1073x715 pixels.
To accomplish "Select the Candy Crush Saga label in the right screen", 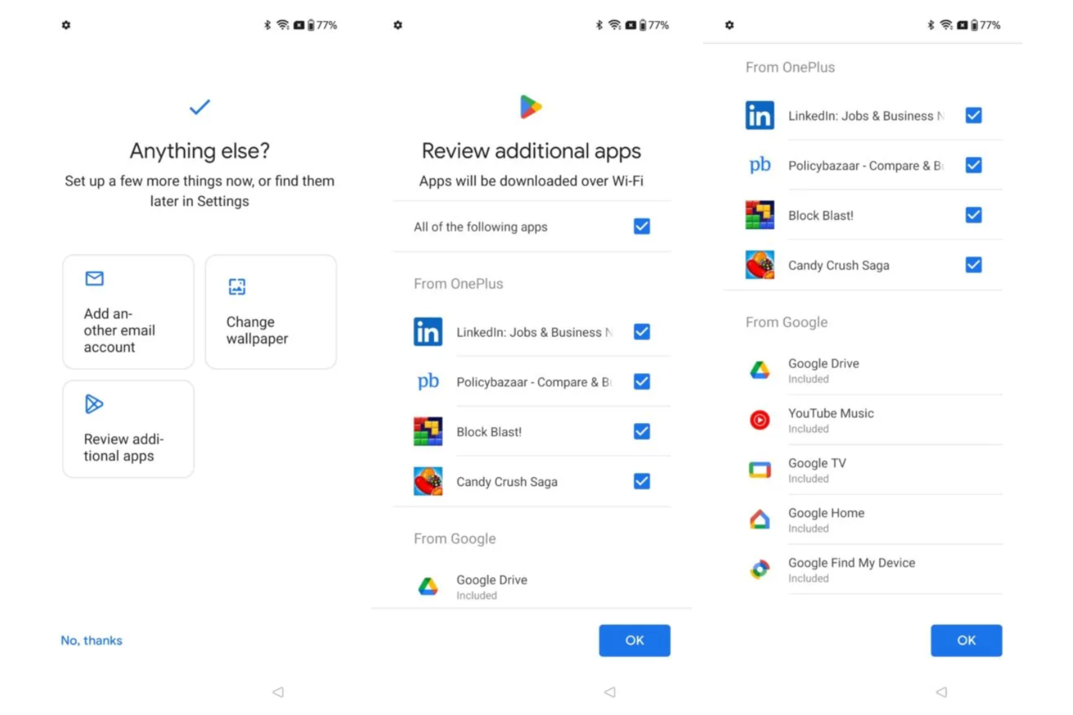I will click(838, 265).
